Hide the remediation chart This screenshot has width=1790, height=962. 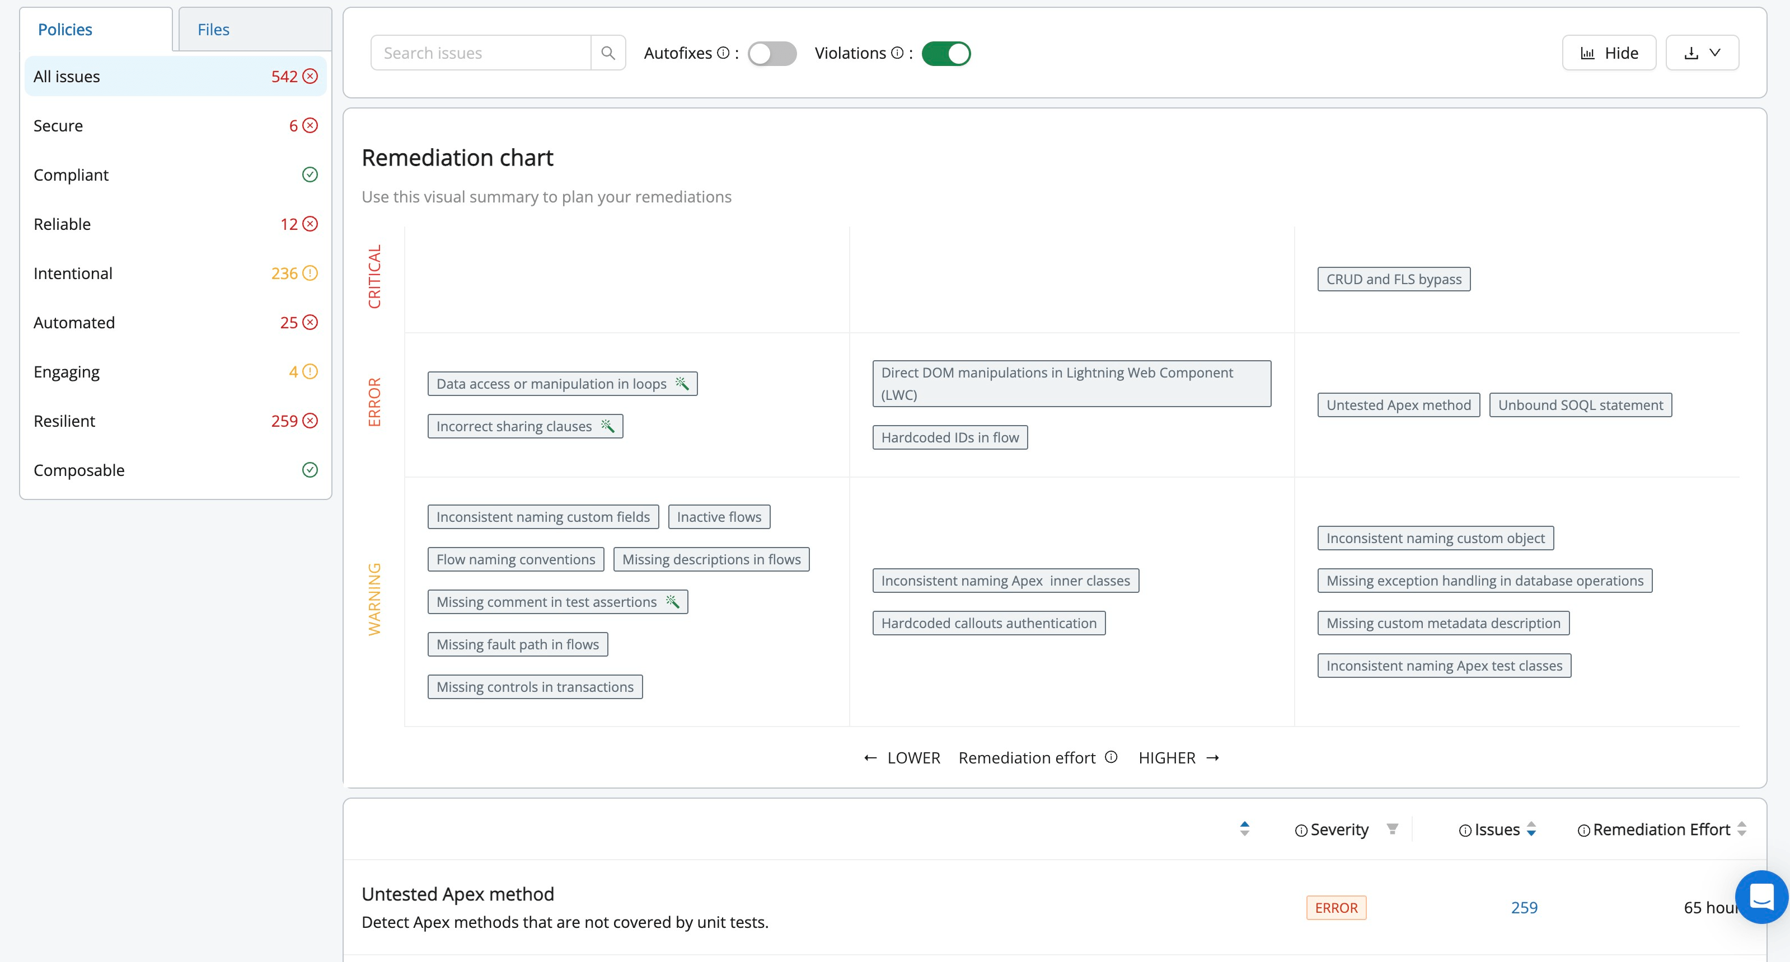point(1609,53)
